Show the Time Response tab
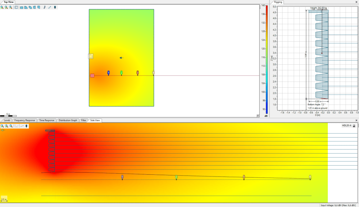This screenshot has height=207, width=359. pos(47,120)
